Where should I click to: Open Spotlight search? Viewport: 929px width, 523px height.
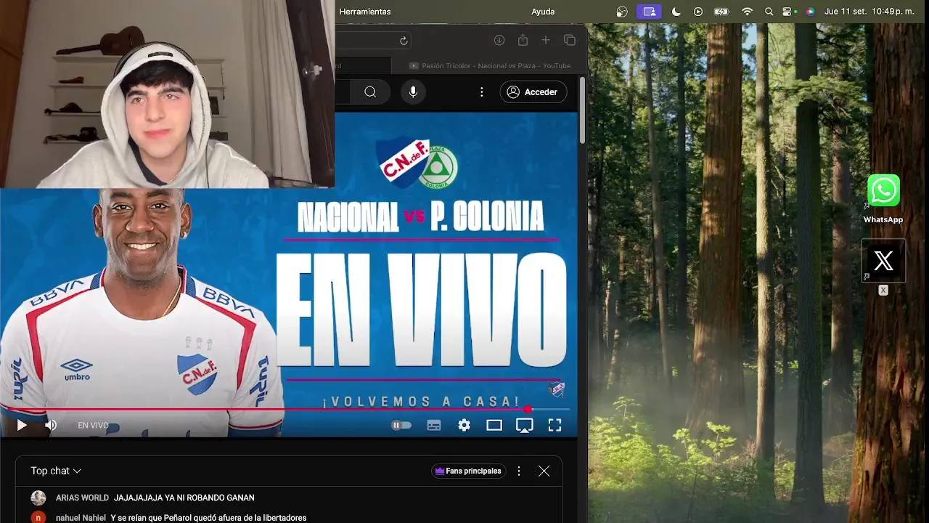coord(769,12)
